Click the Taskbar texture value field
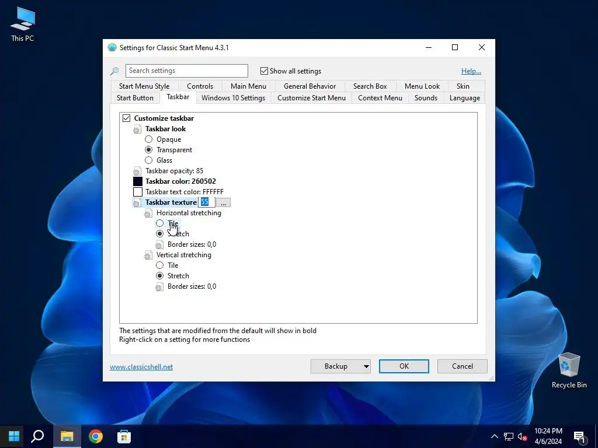 pos(206,202)
